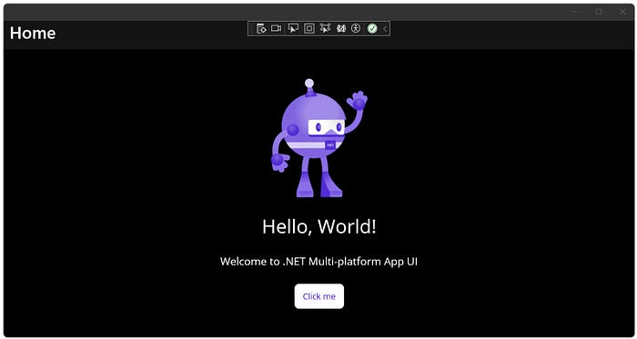Close the app window
The height and width of the screenshot is (339, 637).
[x=622, y=12]
